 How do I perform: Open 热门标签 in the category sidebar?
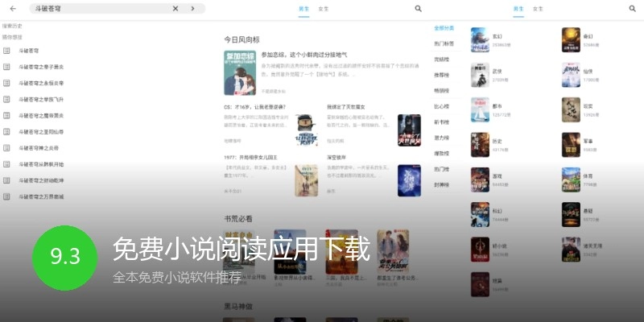click(444, 43)
